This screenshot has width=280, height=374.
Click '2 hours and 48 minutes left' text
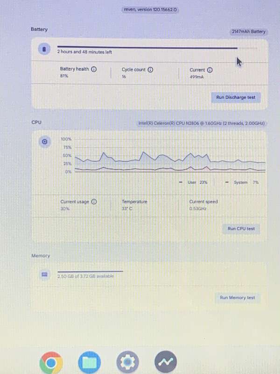click(84, 52)
